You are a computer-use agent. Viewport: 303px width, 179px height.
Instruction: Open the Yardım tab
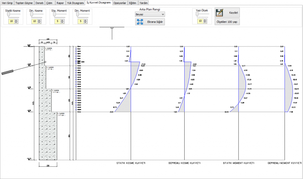click(x=144, y=3)
